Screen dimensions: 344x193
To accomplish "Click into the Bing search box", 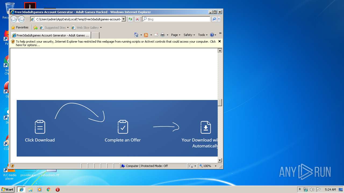I will click(176, 19).
